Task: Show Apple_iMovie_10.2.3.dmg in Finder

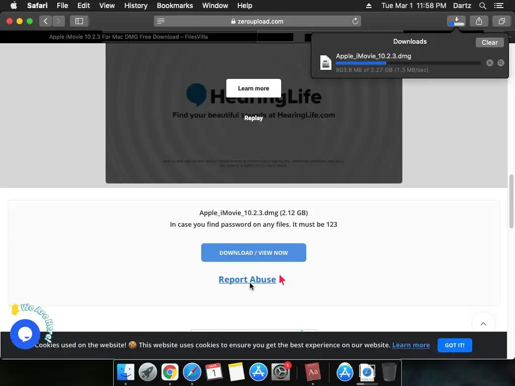Action: click(500, 63)
